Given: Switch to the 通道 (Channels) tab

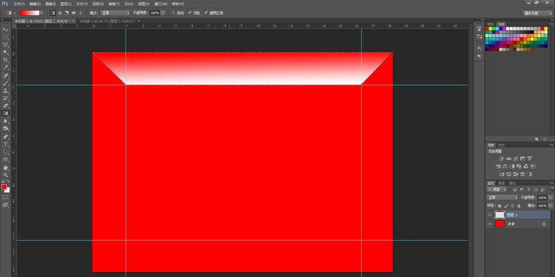Looking at the screenshot, I should coord(502,183).
